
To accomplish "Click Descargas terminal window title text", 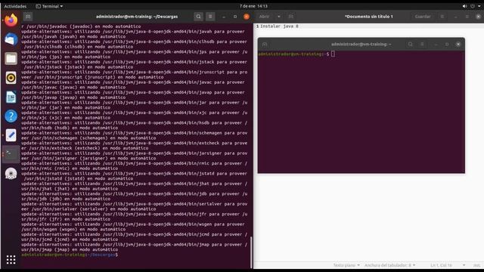I will click(x=137, y=17).
